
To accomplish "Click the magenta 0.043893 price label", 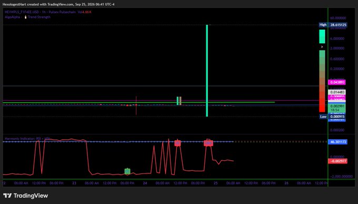I will pos(337,82).
